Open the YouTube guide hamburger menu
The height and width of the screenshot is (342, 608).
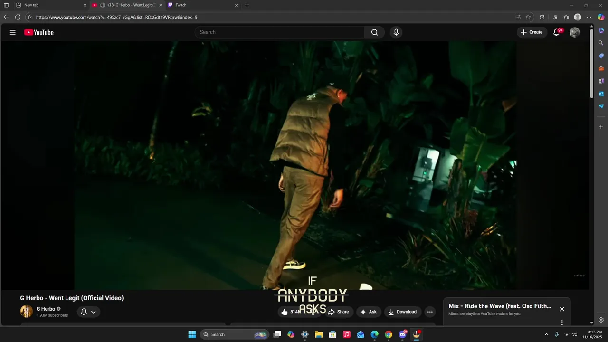point(13,32)
